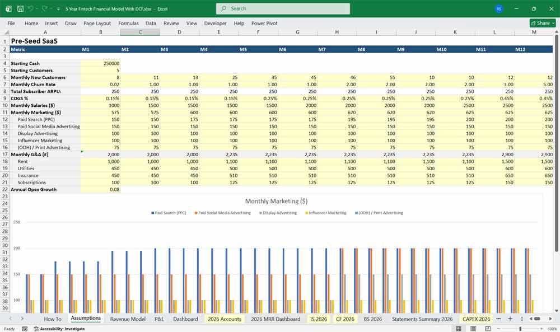Switch to Normal view
Screen dimensions: 560x332
(x=459, y=329)
